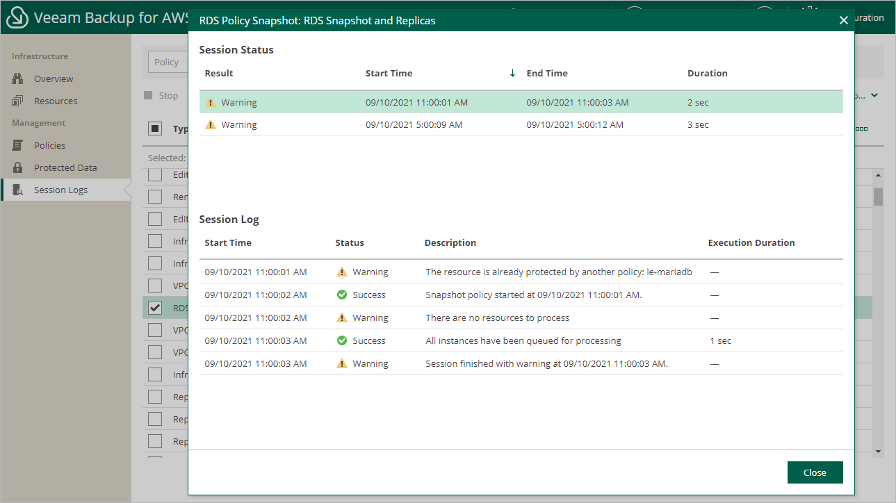
Task: Click the End Time cell 09/10/2021 5:00:12 AM
Action: (x=575, y=124)
